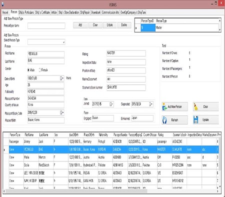The height and width of the screenshot is (197, 225).
Task: Click the 'Pakistan' nationality cell
Action: pos(105,165)
